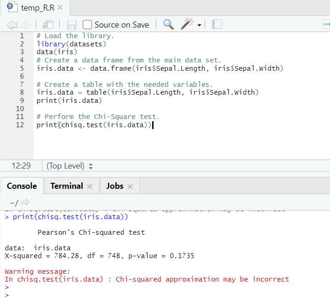The width and height of the screenshot is (330, 299).
Task: Click the back navigation arrow in editor toolbar
Action: tap(12, 25)
